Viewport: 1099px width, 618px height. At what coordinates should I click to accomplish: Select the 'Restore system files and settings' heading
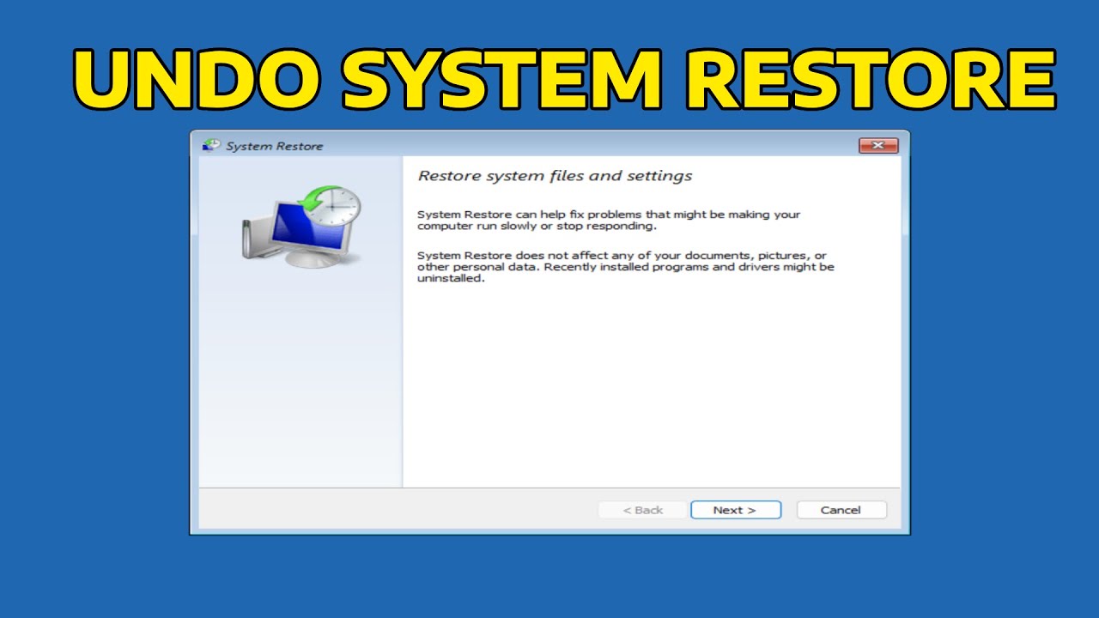pos(555,176)
